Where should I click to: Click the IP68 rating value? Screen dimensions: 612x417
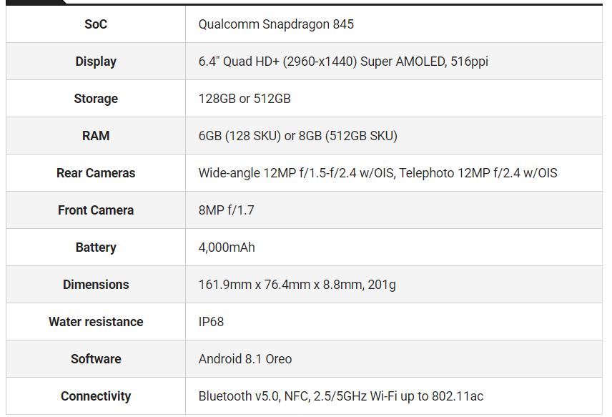[x=211, y=322]
